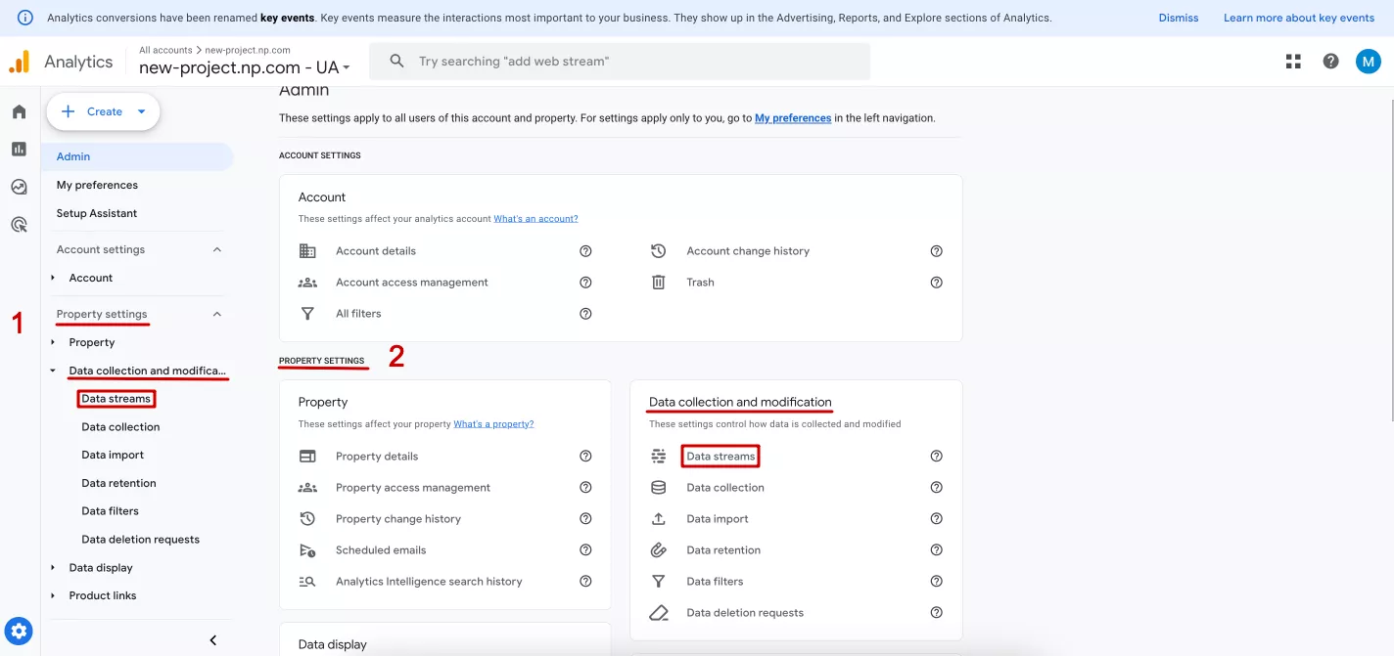Select My preferences in the sidebar
Image resolution: width=1394 pixels, height=656 pixels.
point(97,185)
